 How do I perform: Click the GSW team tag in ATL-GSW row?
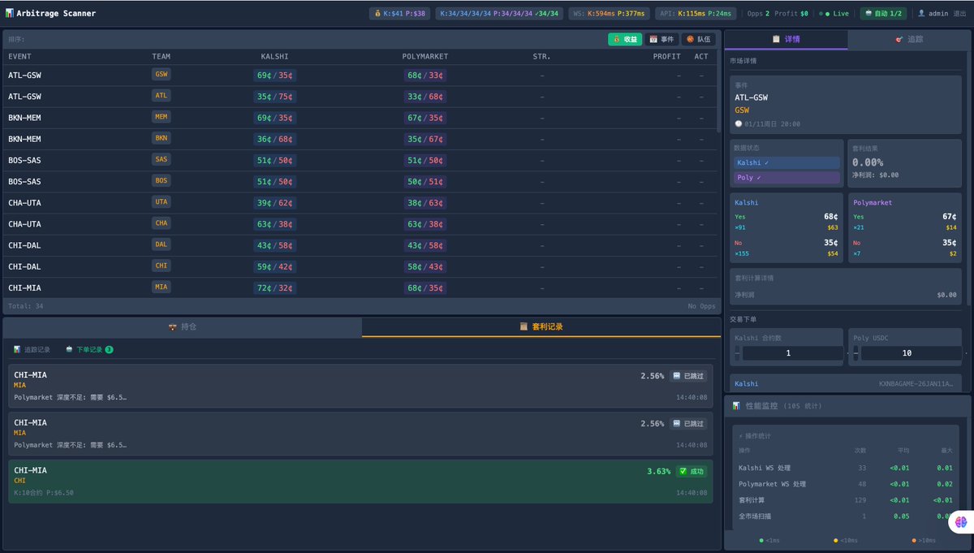tap(162, 74)
